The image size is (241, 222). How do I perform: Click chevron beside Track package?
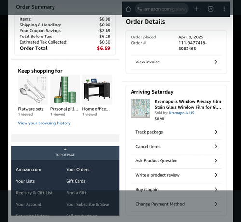216,132
